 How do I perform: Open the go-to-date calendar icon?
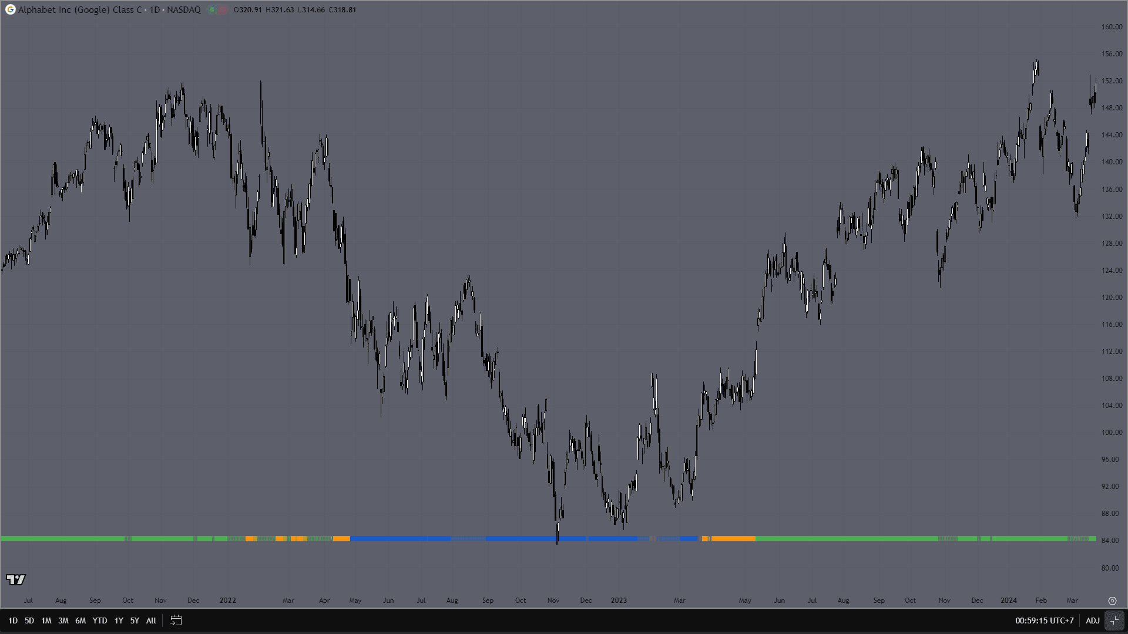point(176,620)
